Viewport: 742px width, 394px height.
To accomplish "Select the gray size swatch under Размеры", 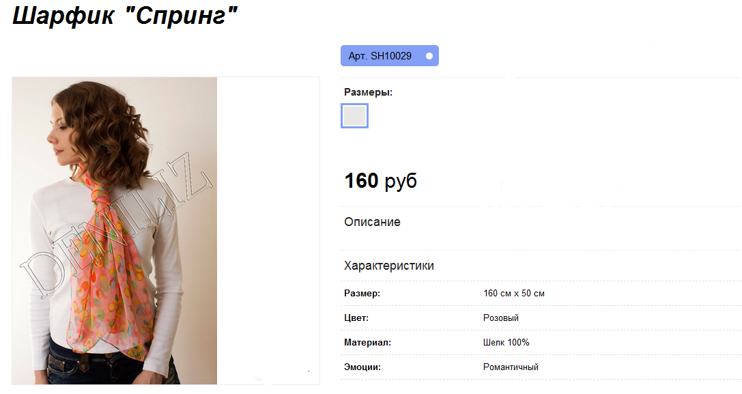I will (x=354, y=115).
